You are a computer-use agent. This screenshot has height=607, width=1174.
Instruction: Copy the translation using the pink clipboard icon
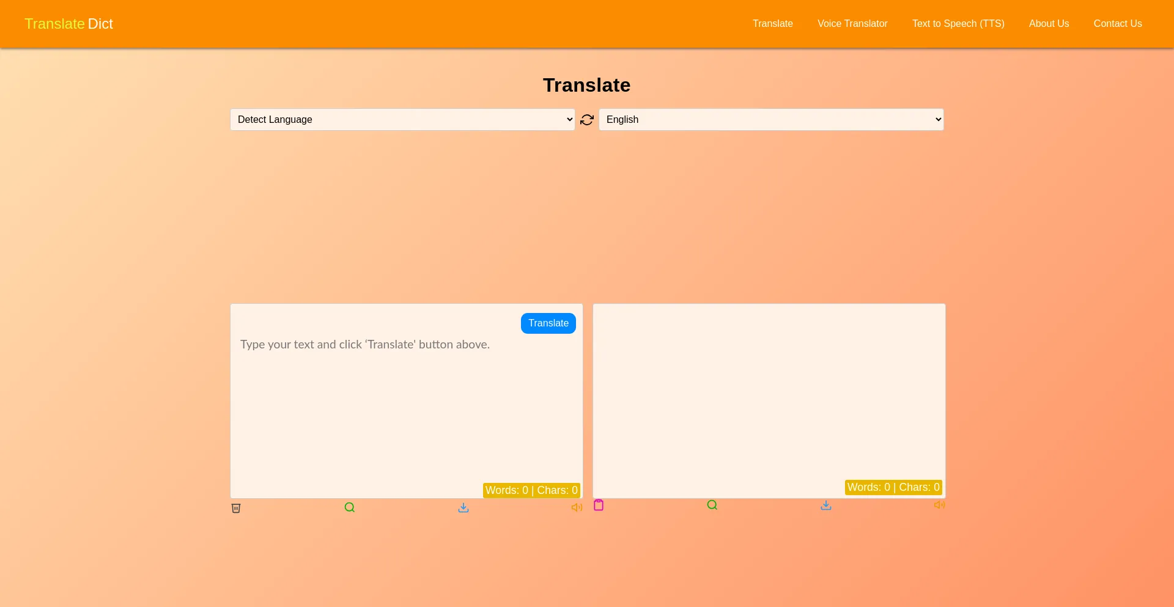pyautogui.click(x=599, y=505)
